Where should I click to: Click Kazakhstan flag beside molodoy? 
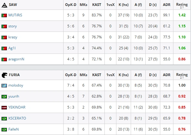(4, 86)
